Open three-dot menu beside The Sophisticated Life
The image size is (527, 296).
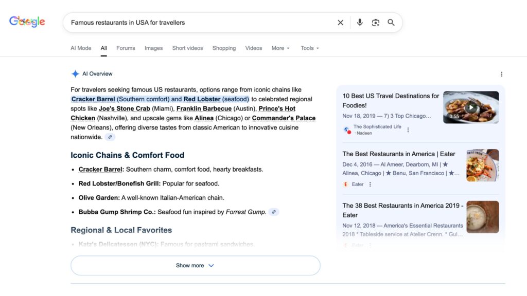408,130
